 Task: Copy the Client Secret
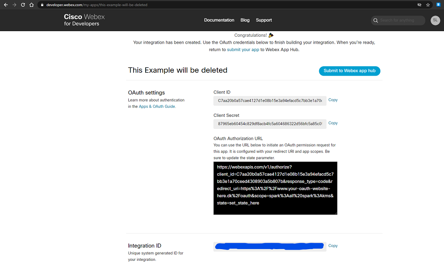pyautogui.click(x=333, y=123)
